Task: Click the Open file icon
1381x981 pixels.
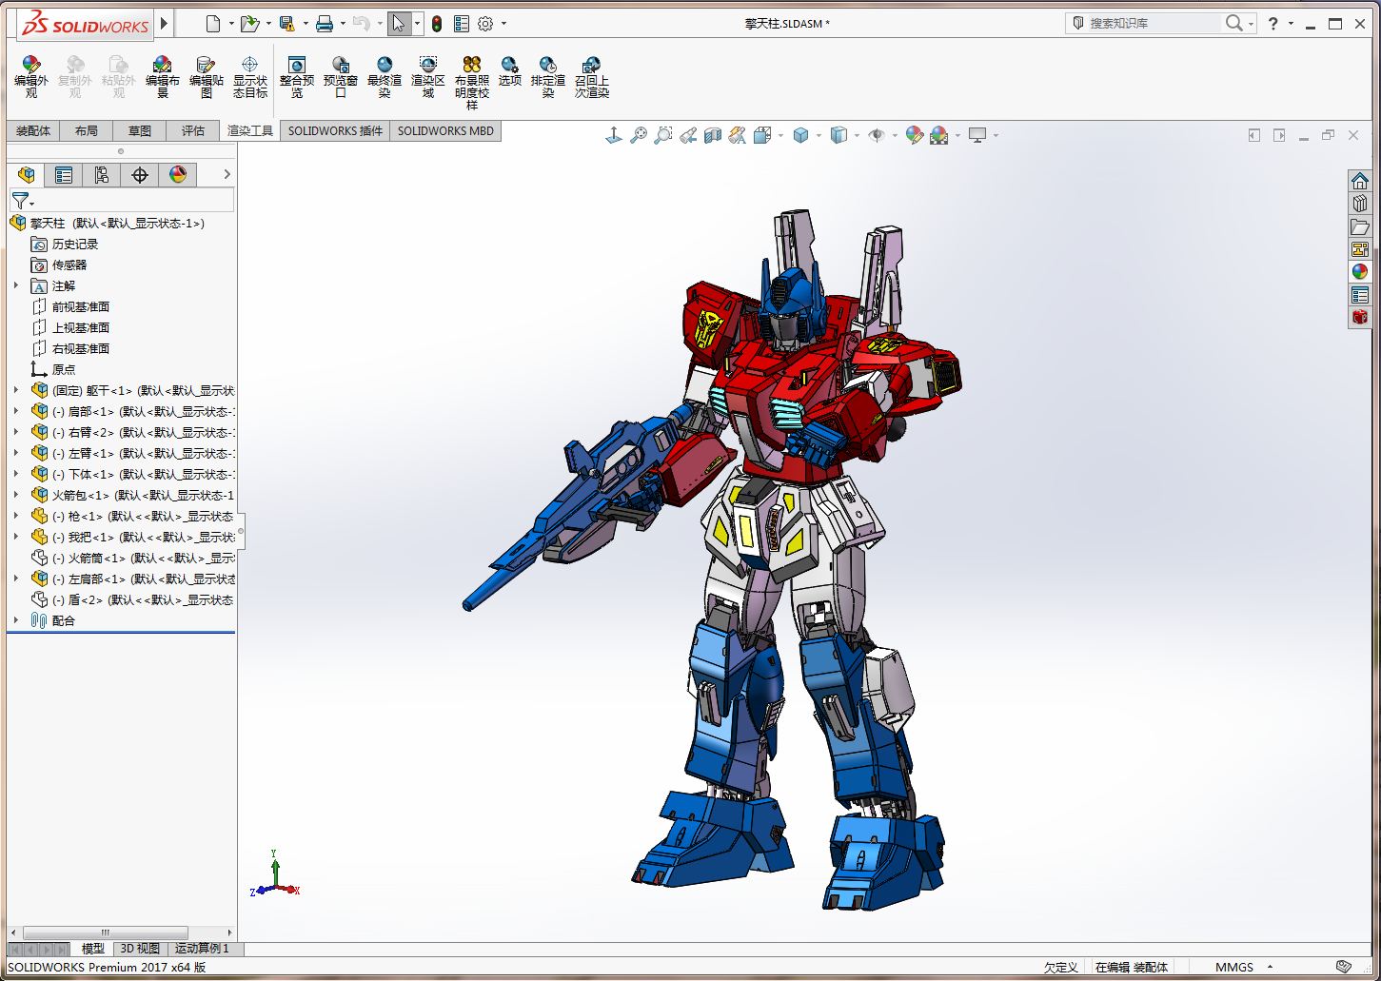Action: [249, 24]
